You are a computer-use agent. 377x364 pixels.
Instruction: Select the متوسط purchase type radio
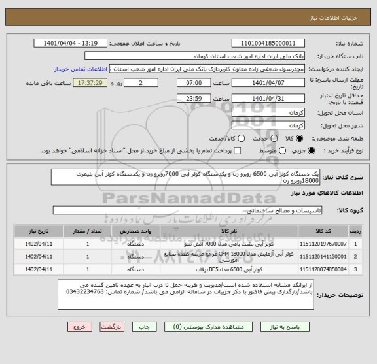[282, 151]
